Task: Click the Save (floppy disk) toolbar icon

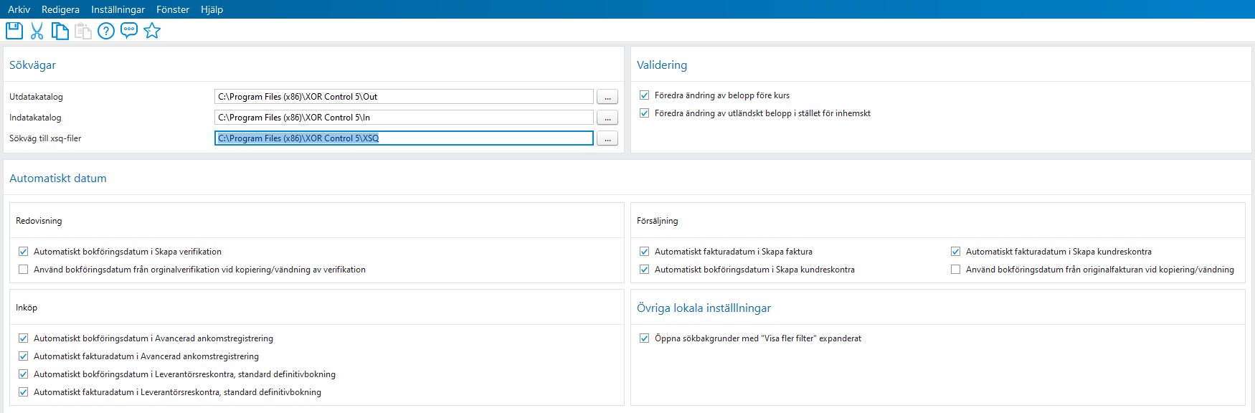Action: click(14, 31)
